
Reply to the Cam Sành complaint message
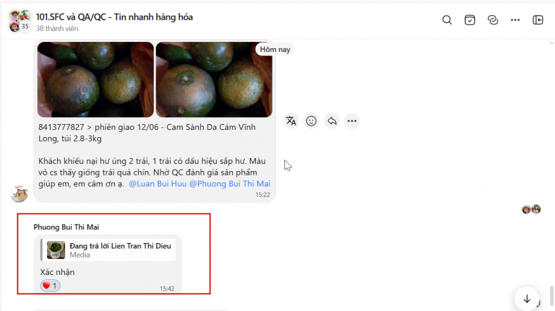[x=332, y=121]
